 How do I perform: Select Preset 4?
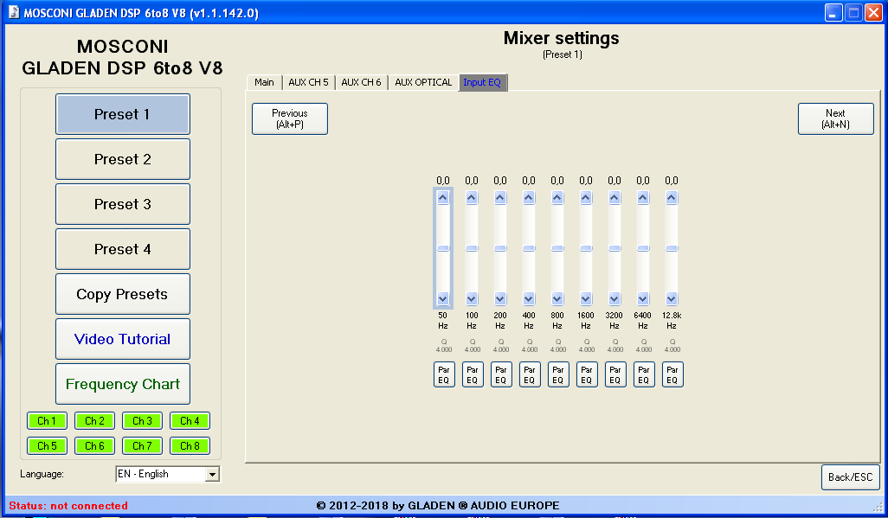tap(123, 249)
